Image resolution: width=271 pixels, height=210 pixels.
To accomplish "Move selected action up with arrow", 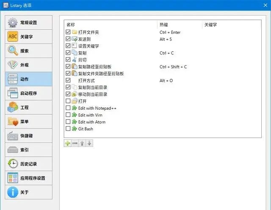I will [82, 143].
